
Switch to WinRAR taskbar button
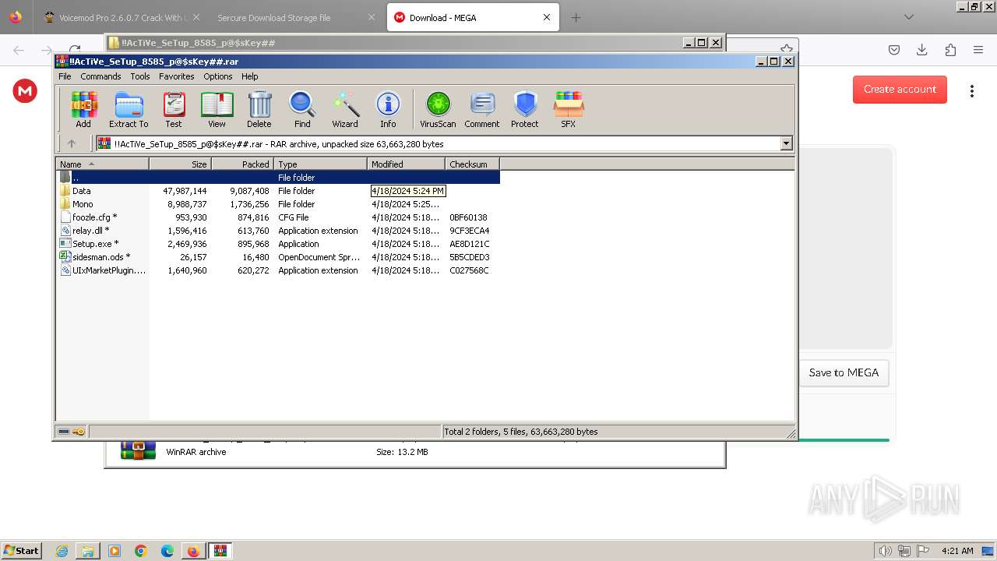[x=220, y=551]
